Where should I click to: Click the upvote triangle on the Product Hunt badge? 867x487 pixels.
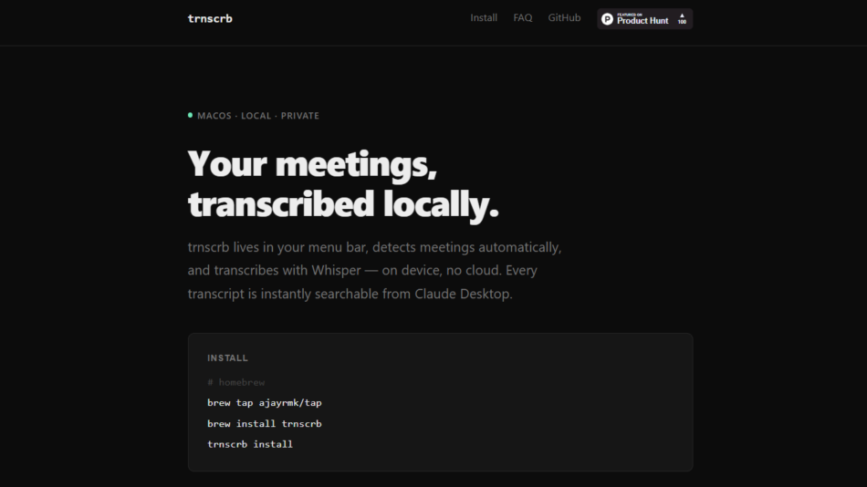682,16
